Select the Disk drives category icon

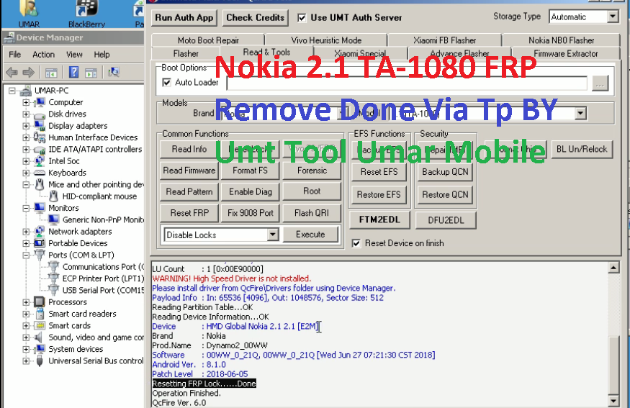39,114
